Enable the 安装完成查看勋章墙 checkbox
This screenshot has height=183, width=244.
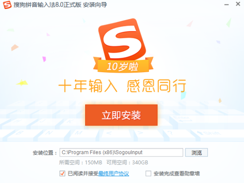[148, 173]
